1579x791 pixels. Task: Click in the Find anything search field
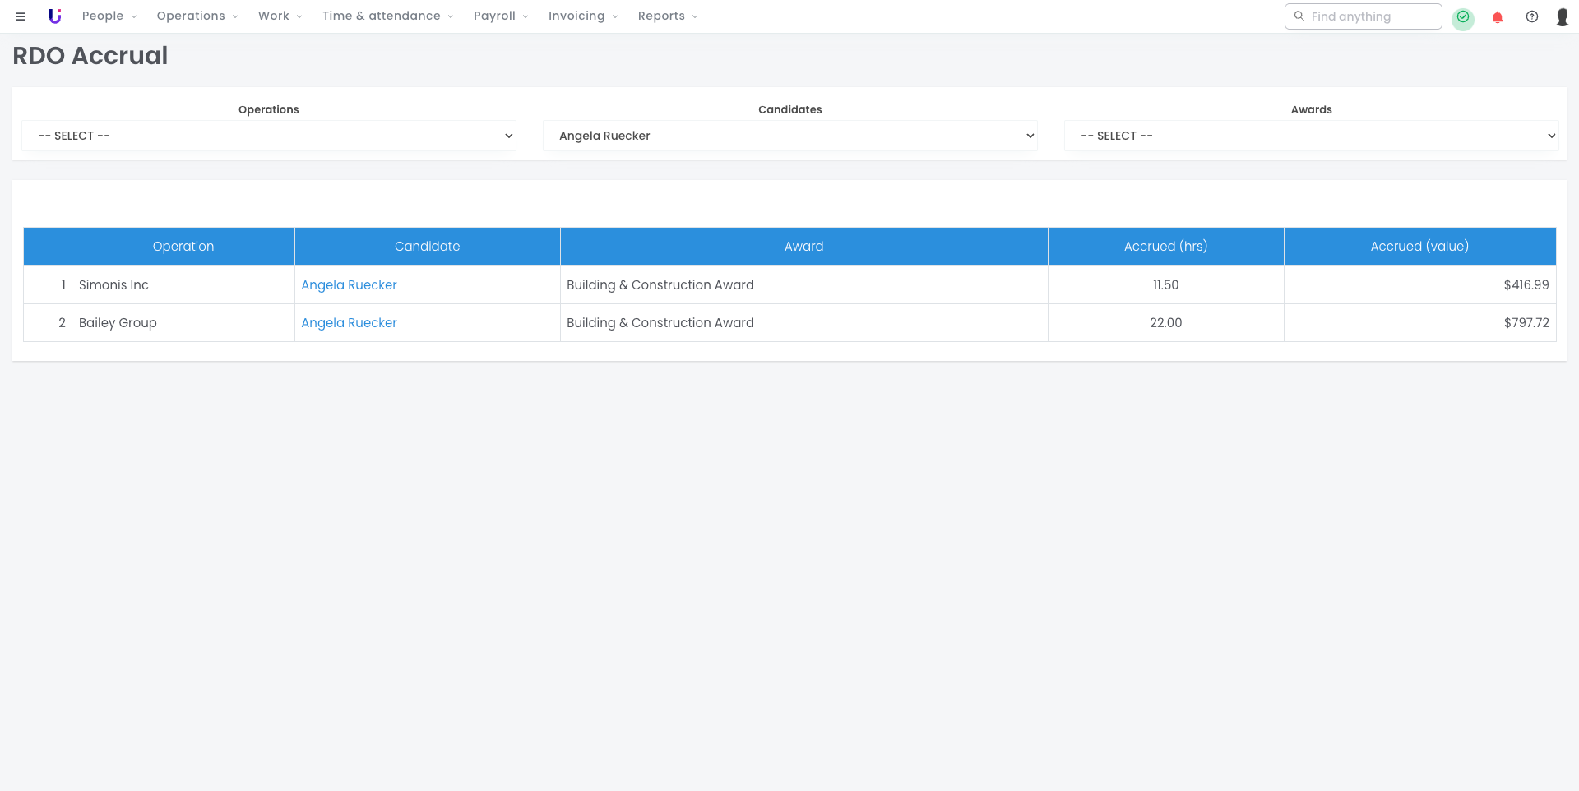coord(1364,16)
